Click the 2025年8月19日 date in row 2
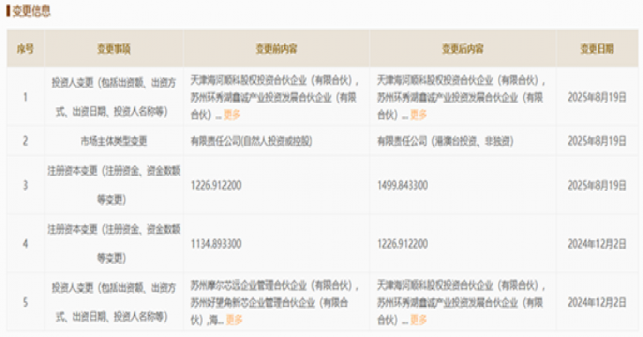Screen dimensions: 643x337 pyautogui.click(x=597, y=141)
